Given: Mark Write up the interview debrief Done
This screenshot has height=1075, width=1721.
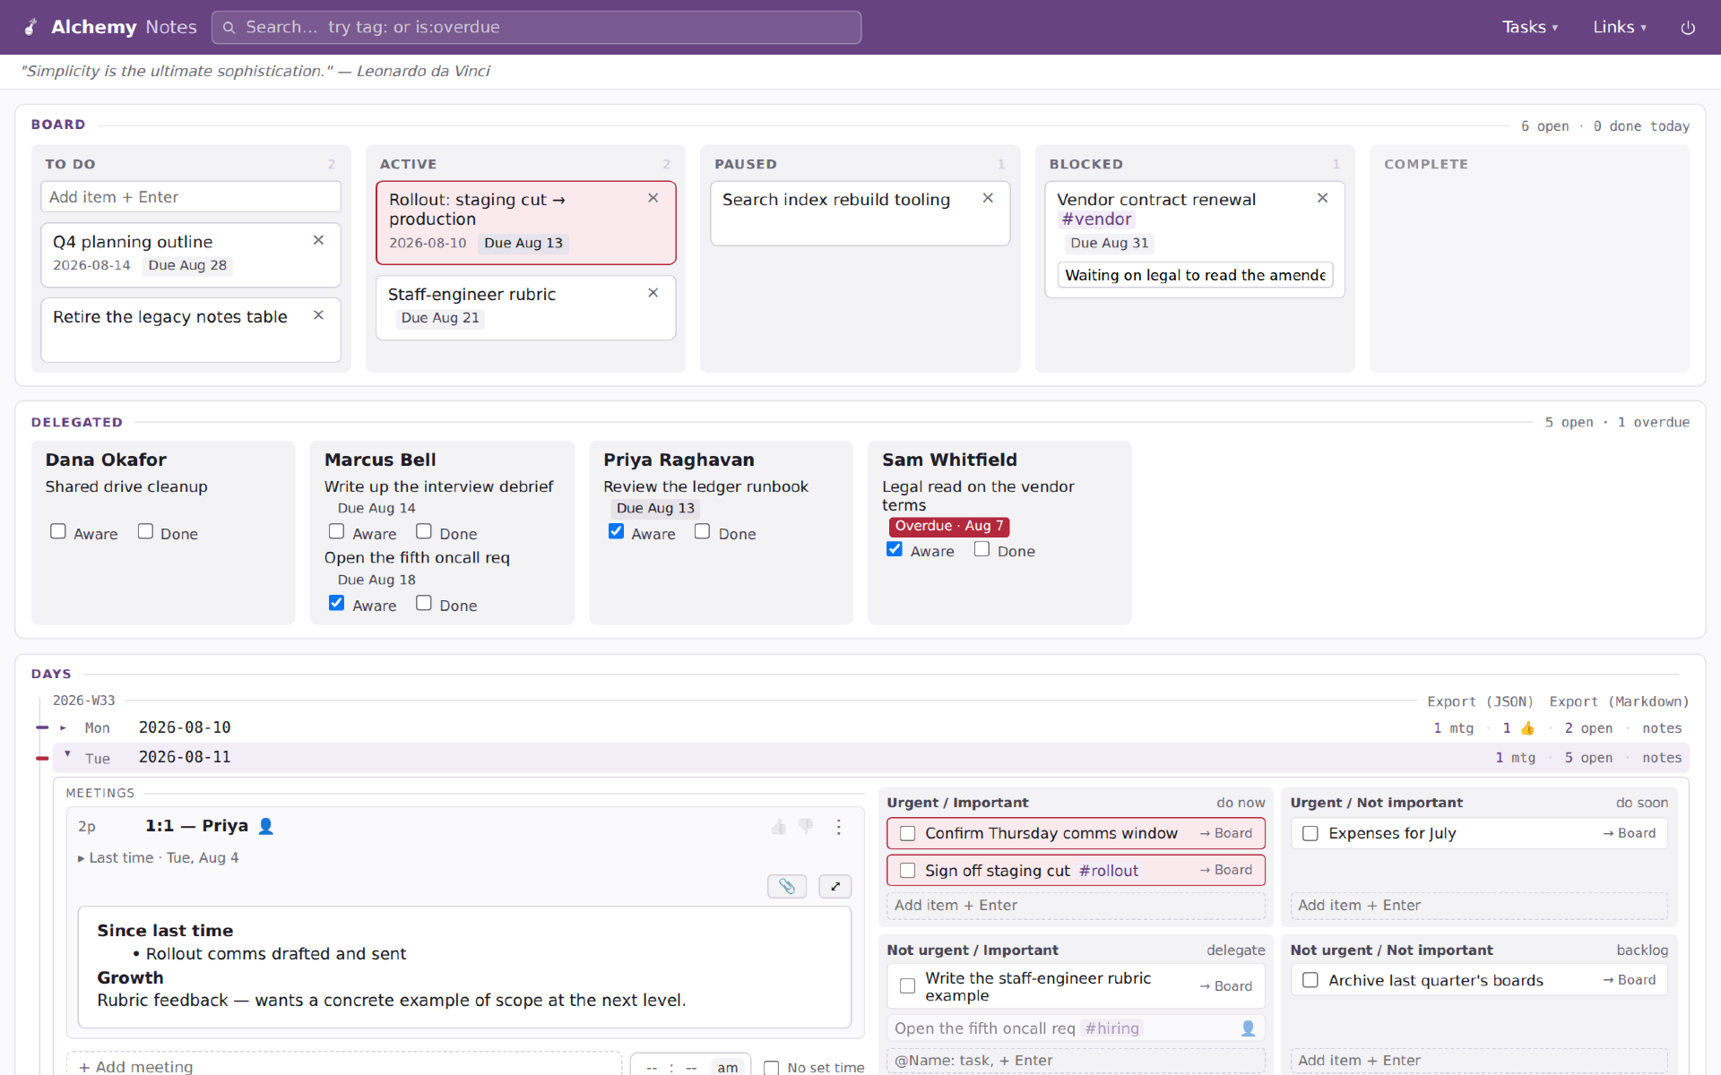Looking at the screenshot, I should tap(424, 531).
